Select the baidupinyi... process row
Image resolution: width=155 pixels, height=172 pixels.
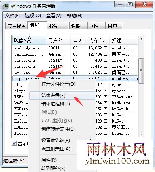point(75,54)
